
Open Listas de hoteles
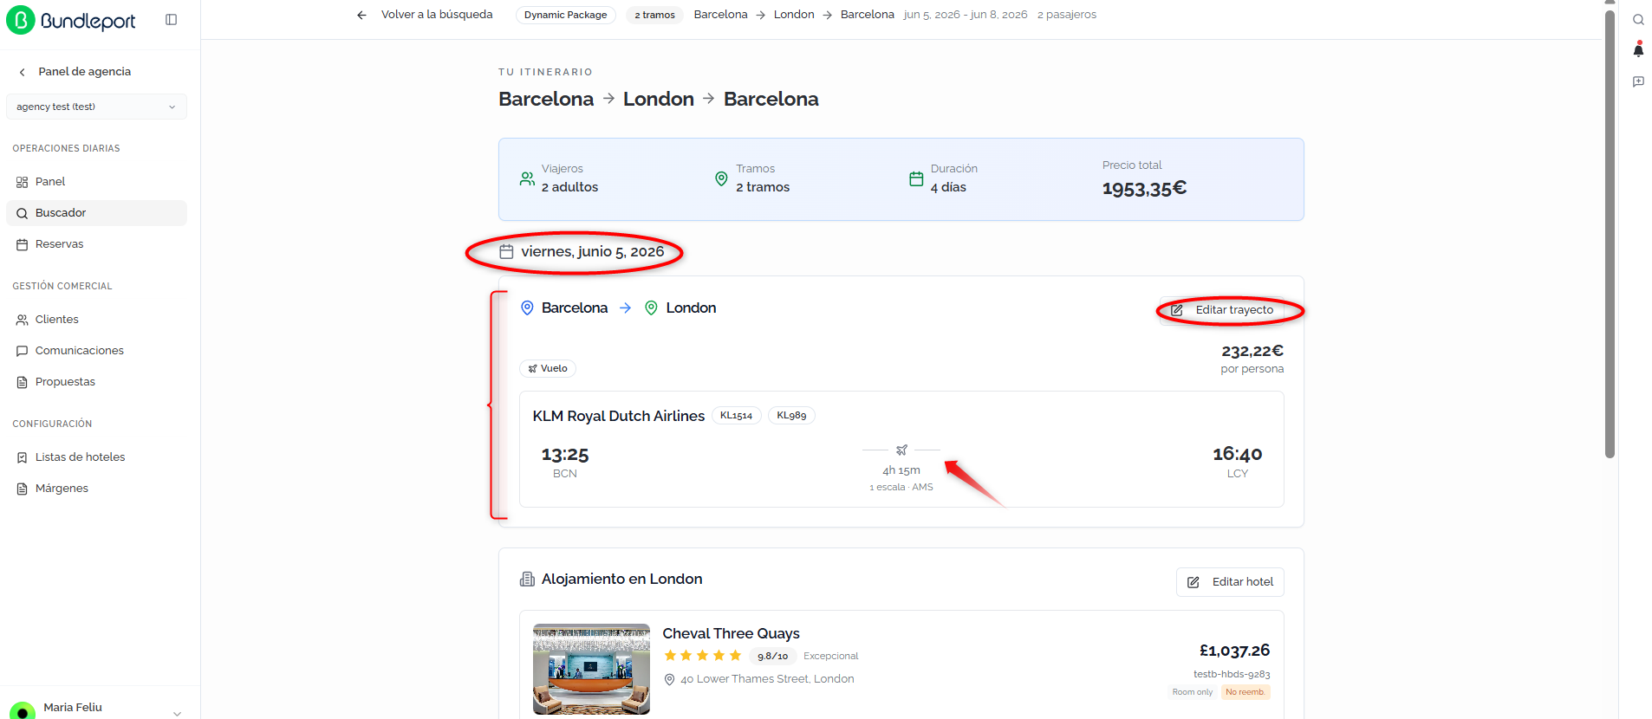tap(96, 457)
